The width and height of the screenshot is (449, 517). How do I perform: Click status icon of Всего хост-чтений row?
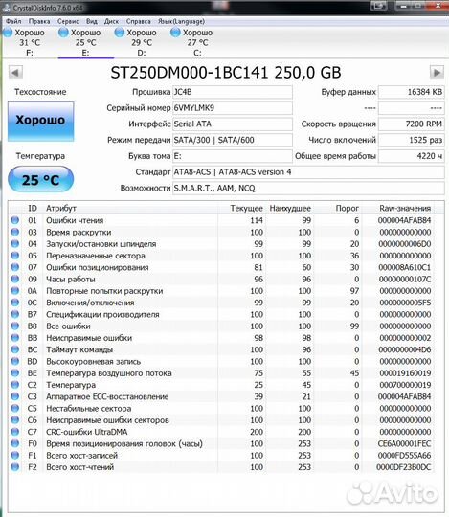14,467
